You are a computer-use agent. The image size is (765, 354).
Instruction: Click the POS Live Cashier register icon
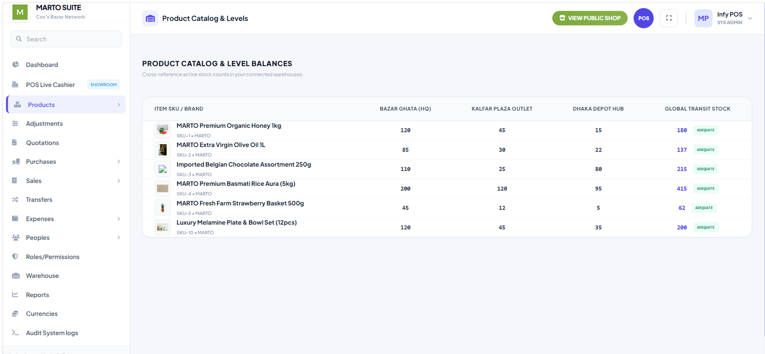point(15,85)
